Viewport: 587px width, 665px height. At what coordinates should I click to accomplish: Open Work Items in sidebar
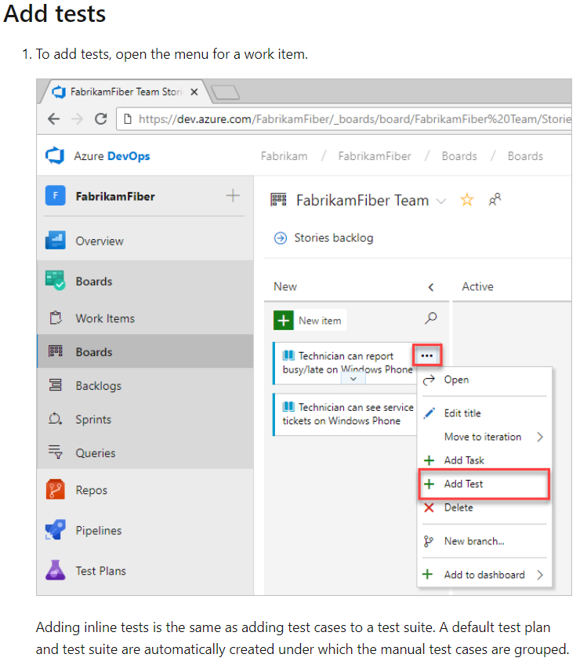click(144, 318)
